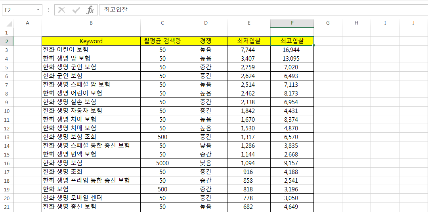This screenshot has width=428, height=212.
Task: Select cell 한화 생명 보험 조회
Action: [x=91, y=137]
